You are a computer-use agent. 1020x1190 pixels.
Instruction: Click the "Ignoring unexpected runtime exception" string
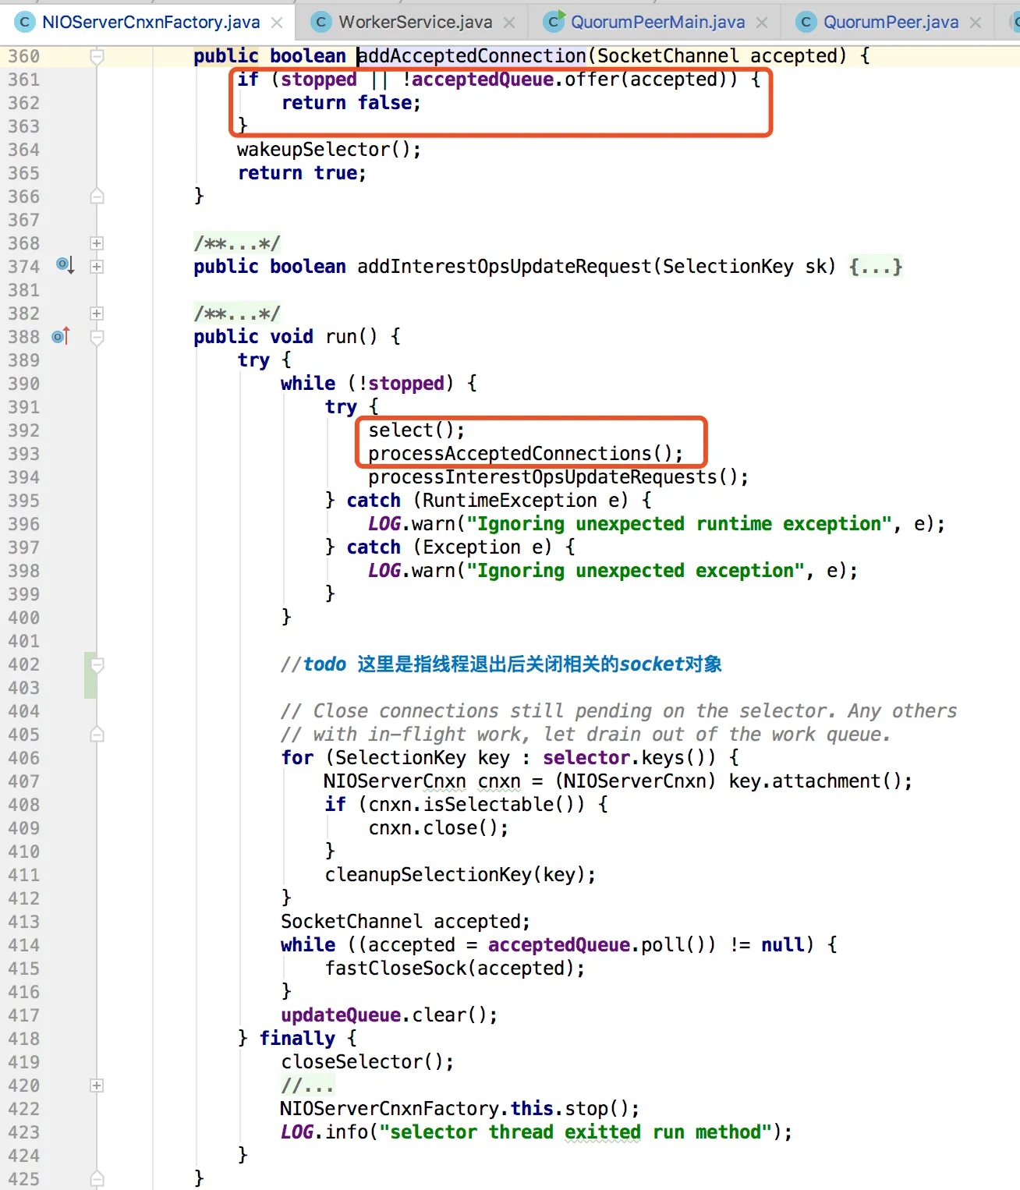click(679, 524)
